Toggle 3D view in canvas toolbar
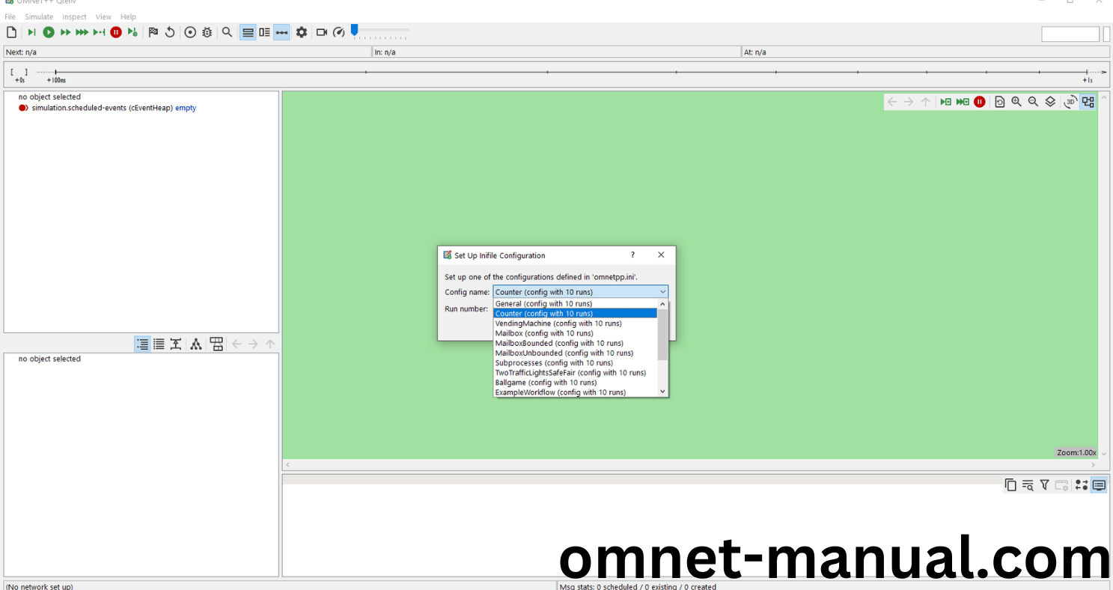This screenshot has height=590, width=1113. pyautogui.click(x=1070, y=102)
